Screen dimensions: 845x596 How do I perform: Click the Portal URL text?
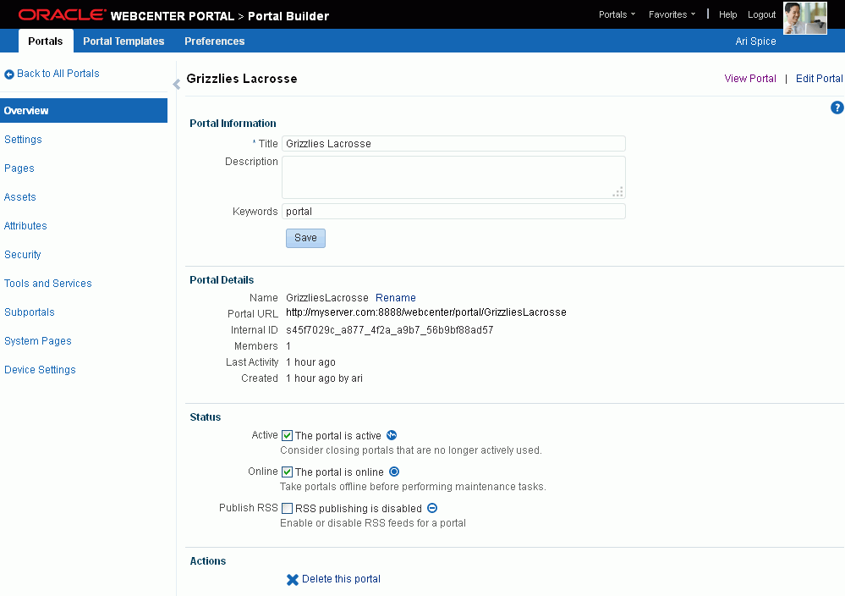pyautogui.click(x=425, y=312)
